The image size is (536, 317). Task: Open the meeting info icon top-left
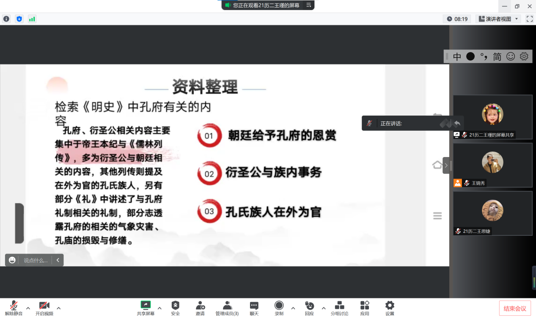6,19
